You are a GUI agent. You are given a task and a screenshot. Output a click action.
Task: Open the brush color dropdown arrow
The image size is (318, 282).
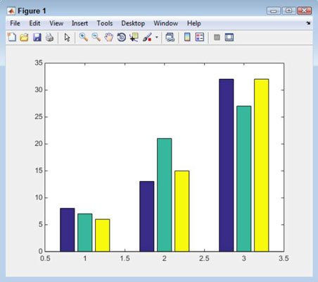[157, 37]
